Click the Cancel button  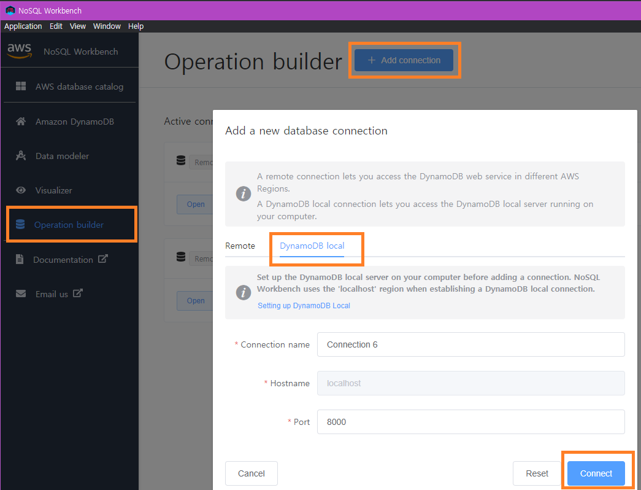pos(251,473)
